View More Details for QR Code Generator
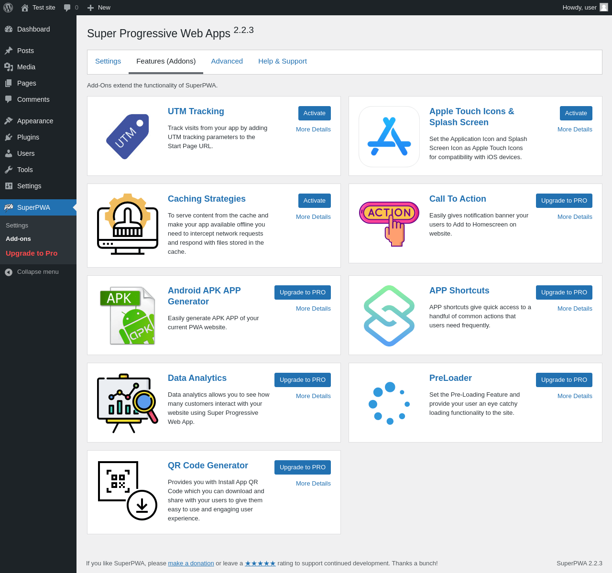 [313, 484]
